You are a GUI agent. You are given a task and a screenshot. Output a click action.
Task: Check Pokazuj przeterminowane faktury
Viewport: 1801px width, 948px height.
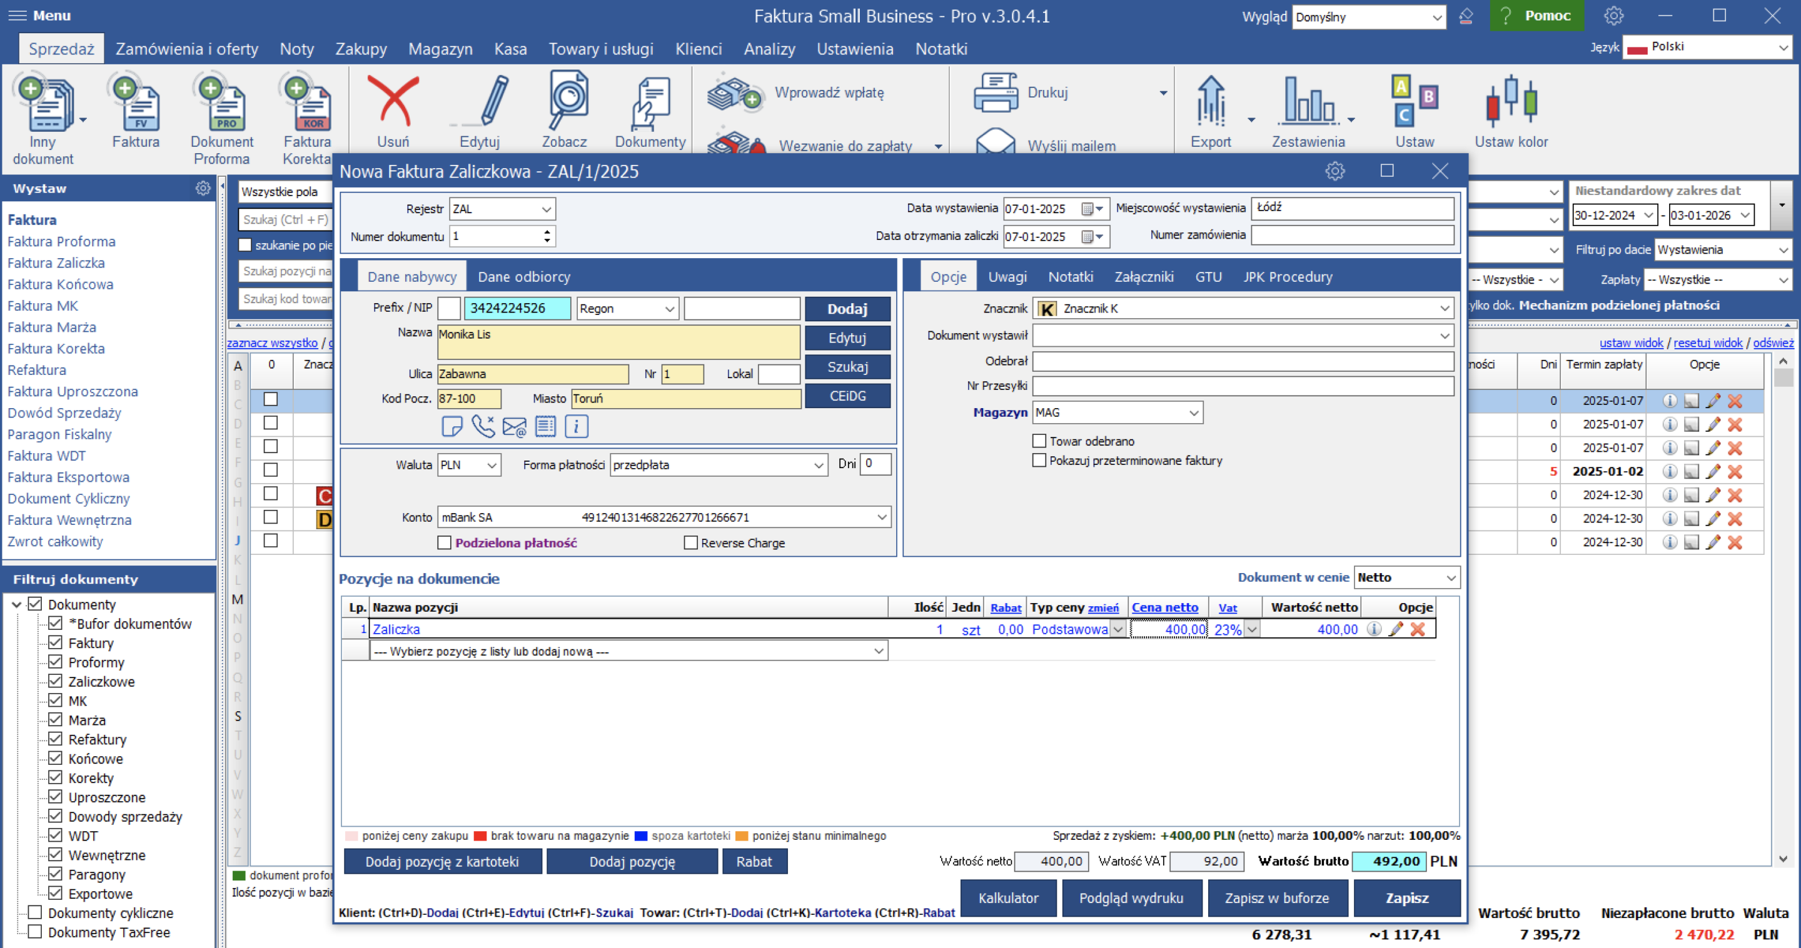(1039, 461)
